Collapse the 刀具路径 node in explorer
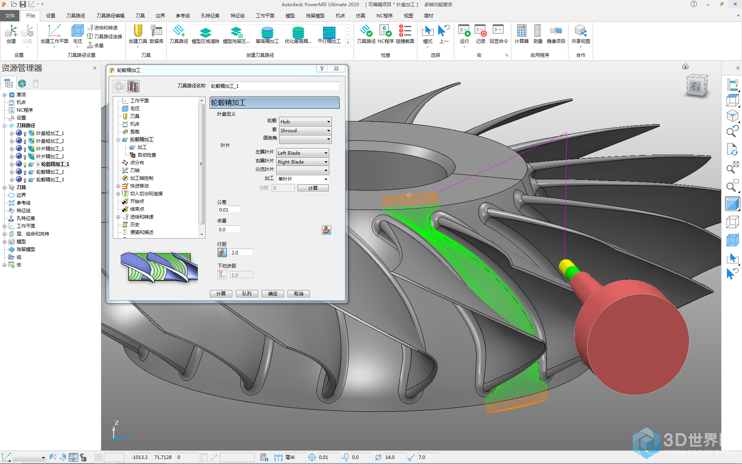Image resolution: width=742 pixels, height=464 pixels. [x=5, y=126]
